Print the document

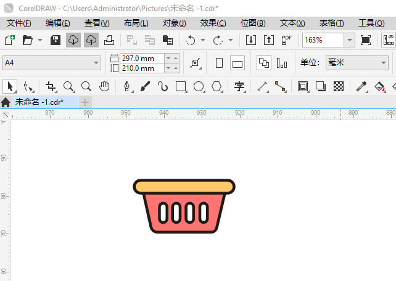click(x=109, y=40)
